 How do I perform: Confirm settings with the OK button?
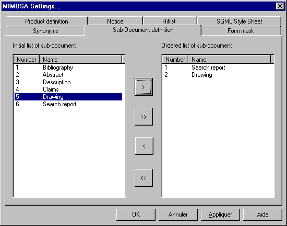click(x=136, y=214)
